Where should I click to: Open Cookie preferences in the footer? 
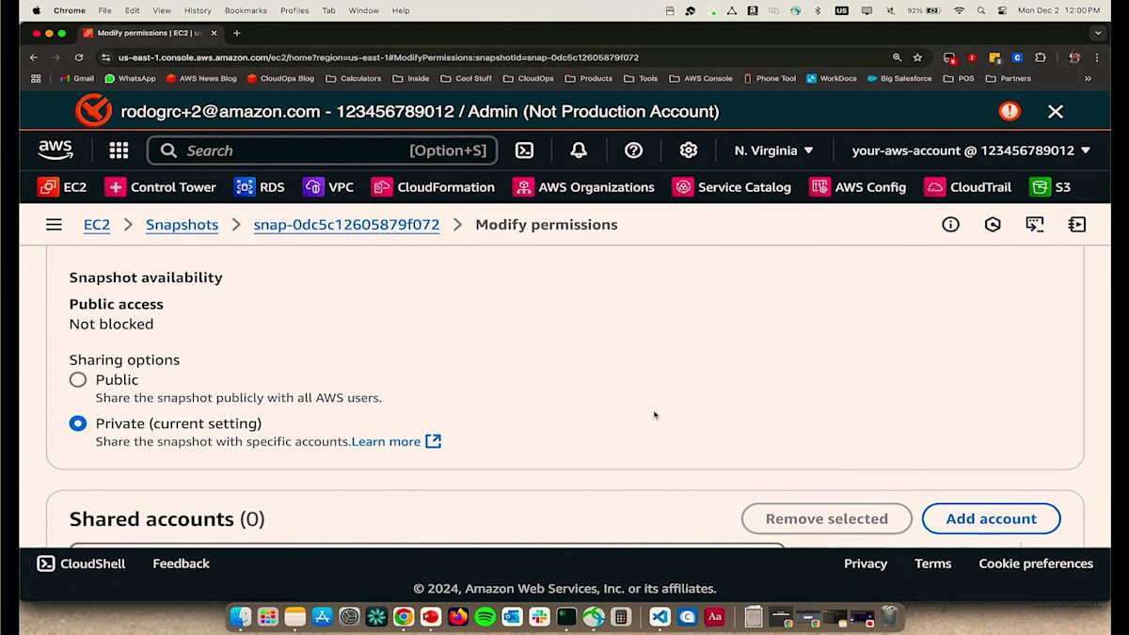click(1036, 564)
